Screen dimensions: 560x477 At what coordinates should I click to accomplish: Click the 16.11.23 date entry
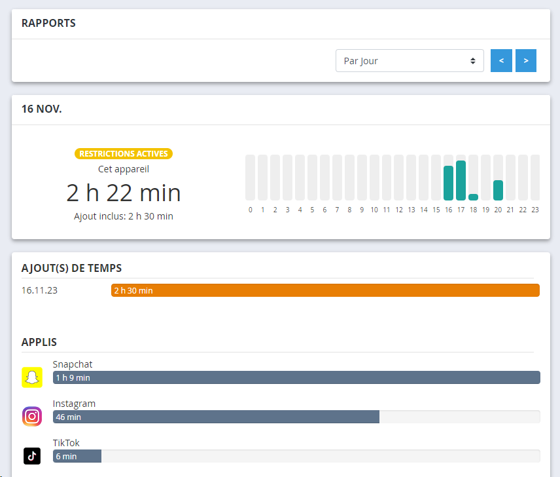[40, 290]
